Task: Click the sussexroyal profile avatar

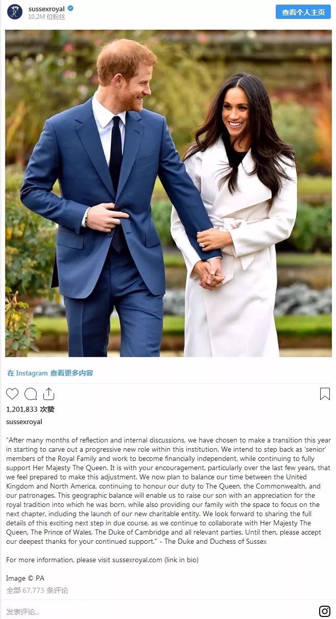Action: pos(15,12)
